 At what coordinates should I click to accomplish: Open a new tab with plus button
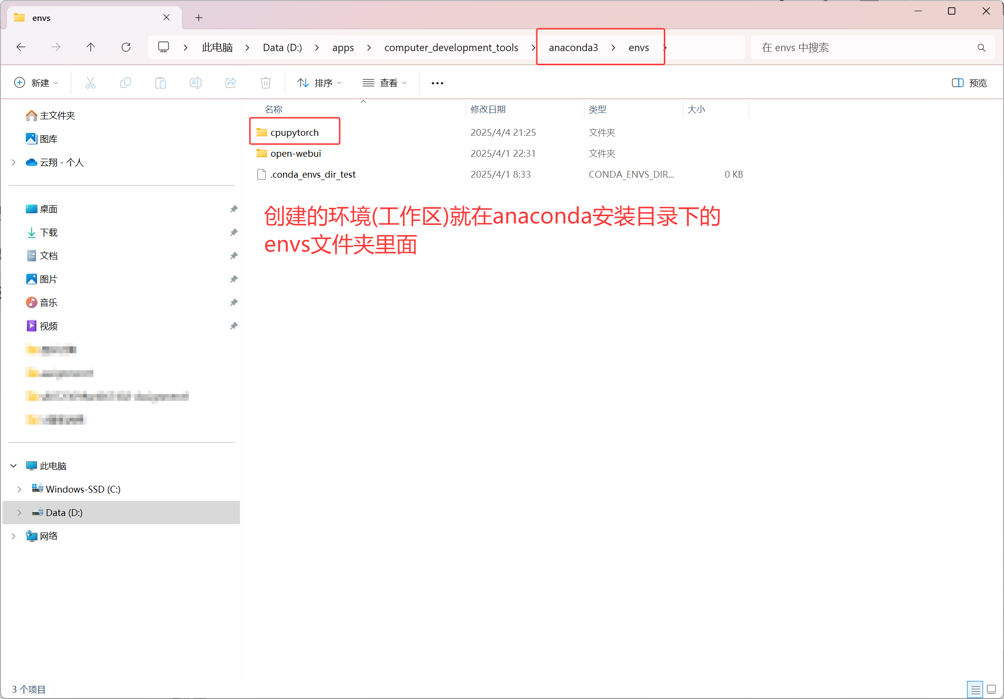tap(199, 18)
